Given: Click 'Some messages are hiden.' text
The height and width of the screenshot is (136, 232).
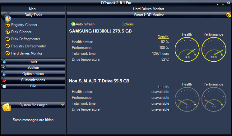Looking at the screenshot, I should point(34,120).
